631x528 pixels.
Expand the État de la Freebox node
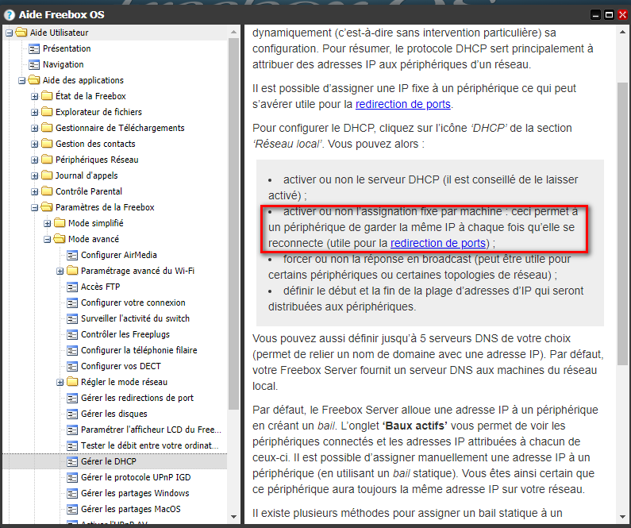[35, 97]
